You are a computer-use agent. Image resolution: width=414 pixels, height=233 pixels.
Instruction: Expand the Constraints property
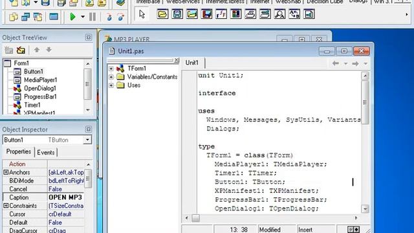coord(6,206)
